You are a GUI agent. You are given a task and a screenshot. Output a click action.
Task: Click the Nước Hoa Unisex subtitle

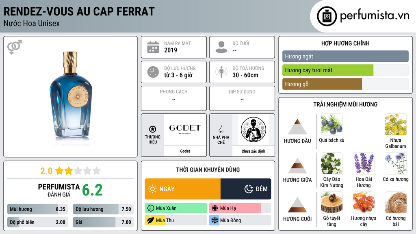(x=32, y=23)
